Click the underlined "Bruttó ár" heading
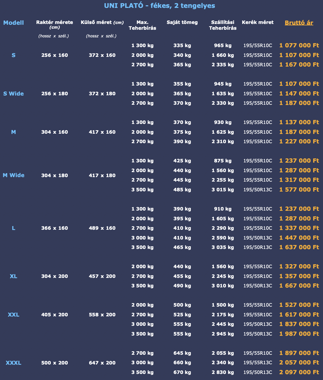Screen dimensions: 323x380 pyautogui.click(x=299, y=23)
